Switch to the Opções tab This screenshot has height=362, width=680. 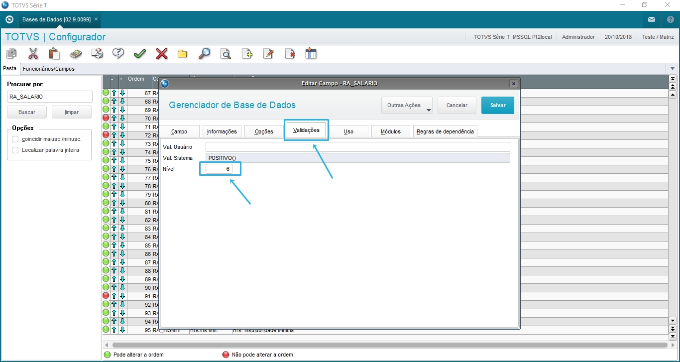pyautogui.click(x=264, y=131)
